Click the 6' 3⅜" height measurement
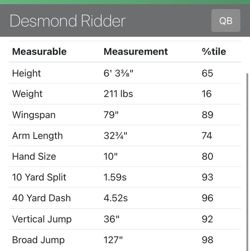250x251 pixels. point(119,73)
